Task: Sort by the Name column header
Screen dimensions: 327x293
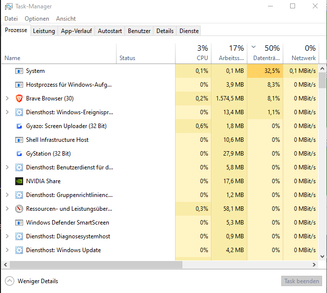Action: pos(59,54)
